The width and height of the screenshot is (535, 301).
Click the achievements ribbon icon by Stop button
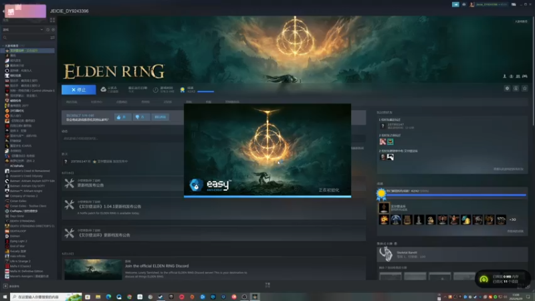183,90
